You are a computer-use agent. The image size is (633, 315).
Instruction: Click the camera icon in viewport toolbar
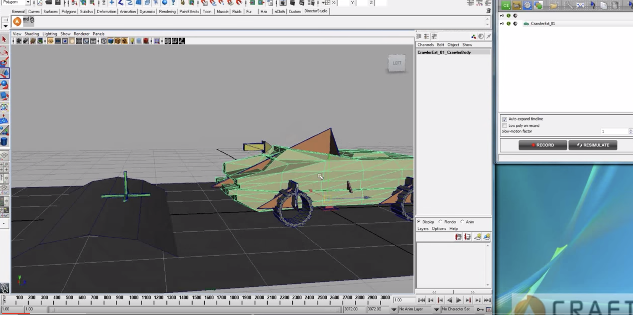(19, 41)
